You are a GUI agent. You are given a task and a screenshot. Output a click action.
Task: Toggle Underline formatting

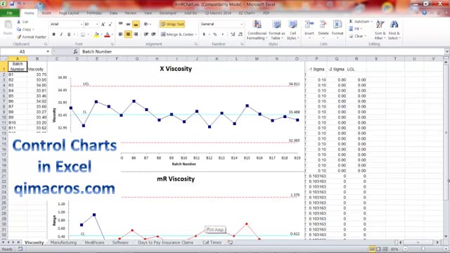tap(69, 34)
